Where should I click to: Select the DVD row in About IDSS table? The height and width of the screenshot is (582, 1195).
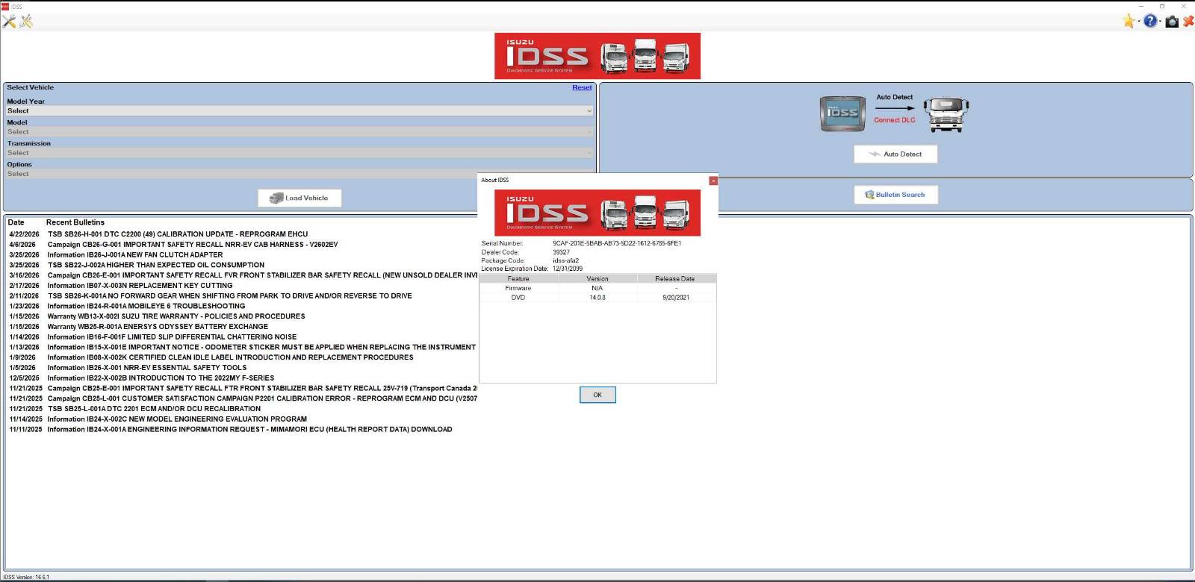(597, 297)
